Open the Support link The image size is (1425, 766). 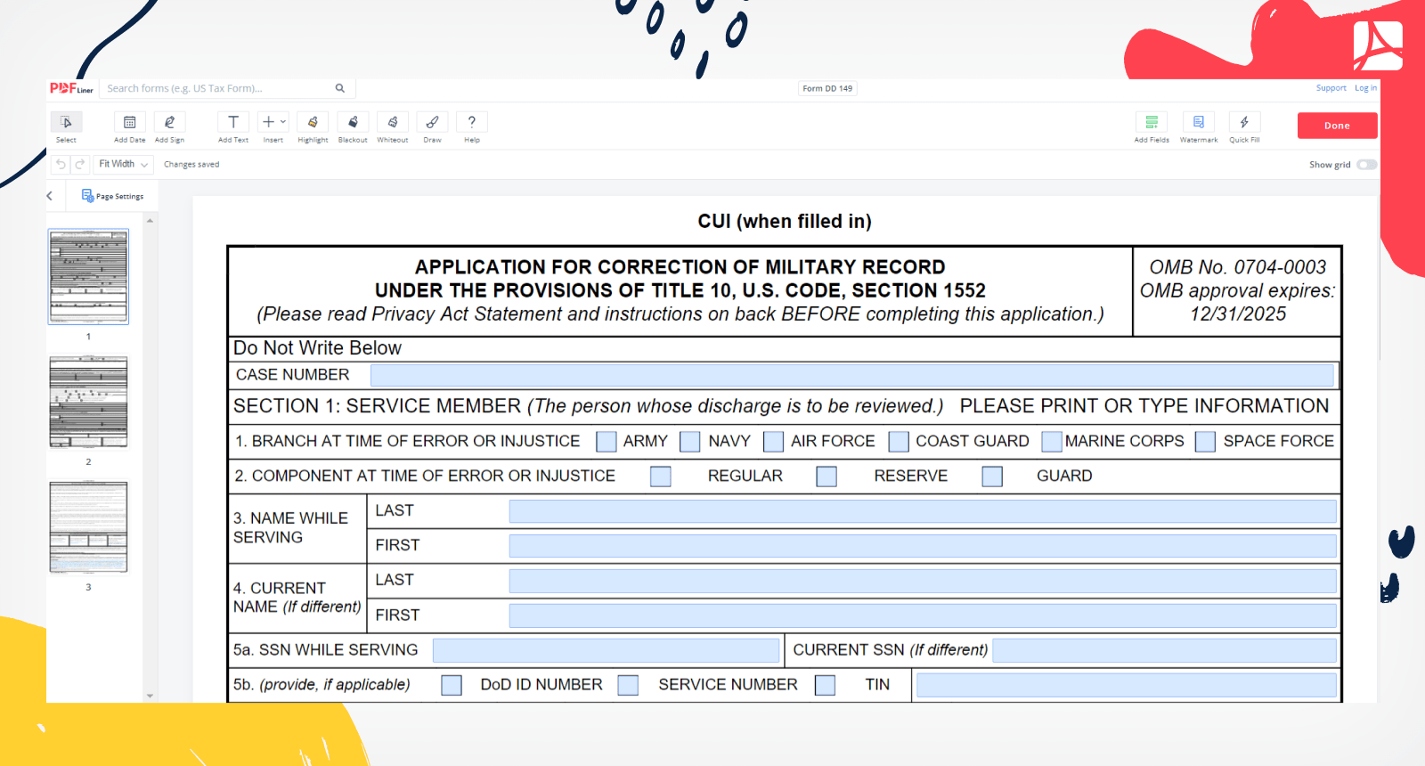(x=1331, y=88)
